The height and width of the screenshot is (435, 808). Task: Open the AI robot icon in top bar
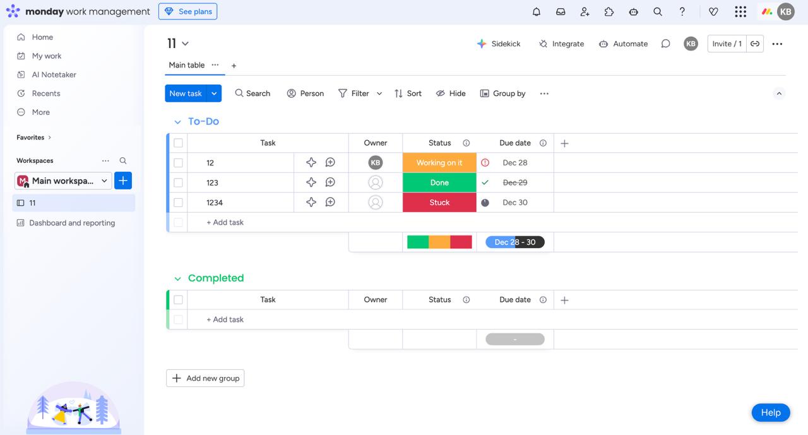pyautogui.click(x=634, y=11)
